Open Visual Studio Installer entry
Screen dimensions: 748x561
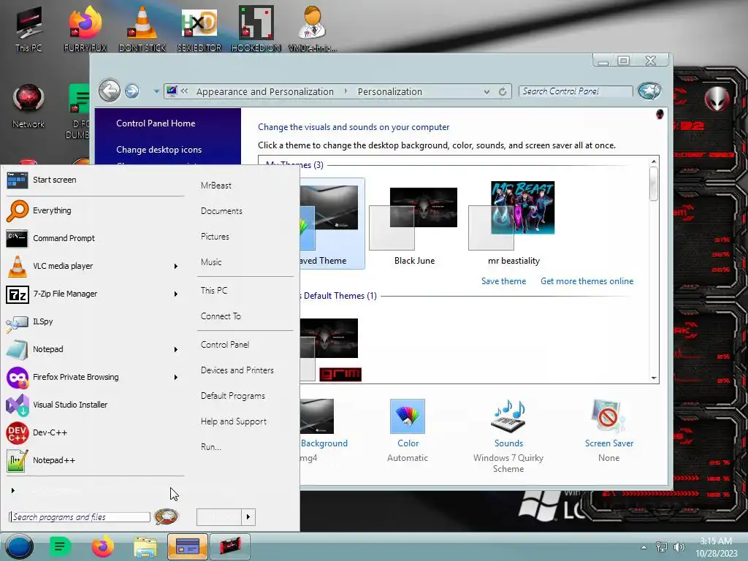(94, 405)
